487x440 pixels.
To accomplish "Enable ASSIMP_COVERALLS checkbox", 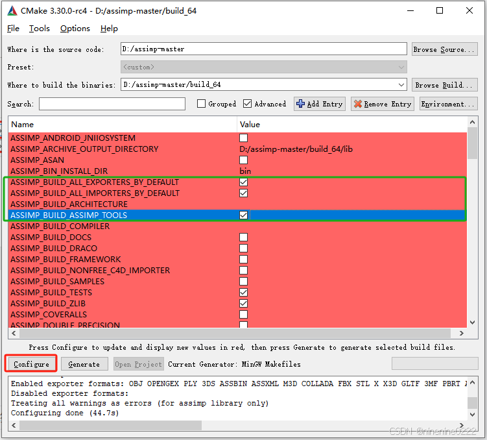I will [x=244, y=315].
